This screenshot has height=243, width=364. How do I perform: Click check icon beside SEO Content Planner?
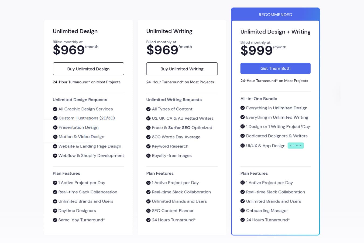tap(148, 211)
